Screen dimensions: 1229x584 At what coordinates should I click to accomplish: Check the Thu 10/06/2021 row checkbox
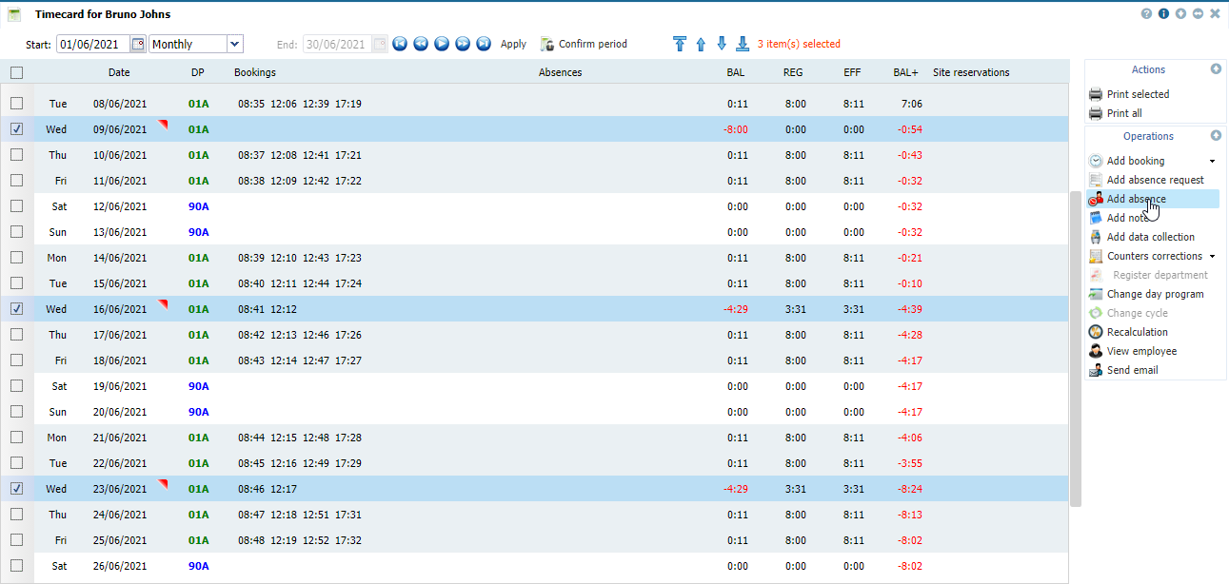[16, 155]
